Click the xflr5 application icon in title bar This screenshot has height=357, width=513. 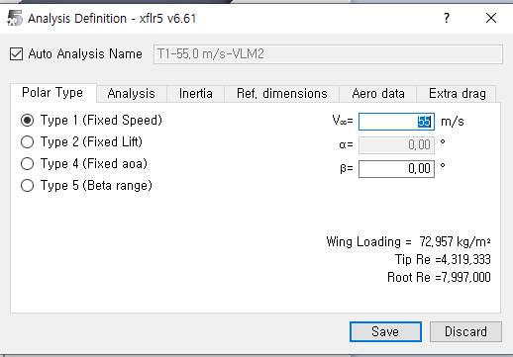tap(15, 18)
